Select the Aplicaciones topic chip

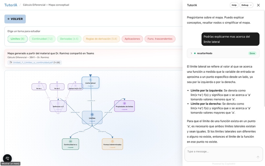pyautogui.click(x=132, y=39)
